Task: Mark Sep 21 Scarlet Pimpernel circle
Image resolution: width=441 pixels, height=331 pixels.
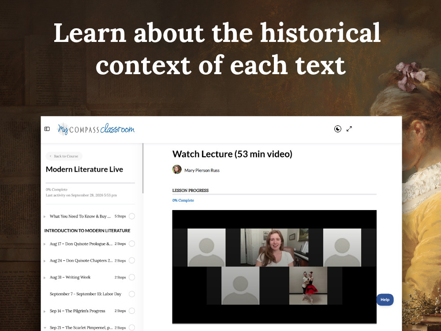Action: 131,327
